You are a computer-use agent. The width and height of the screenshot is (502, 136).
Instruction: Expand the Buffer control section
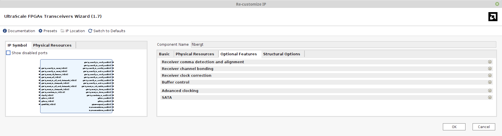(490, 82)
